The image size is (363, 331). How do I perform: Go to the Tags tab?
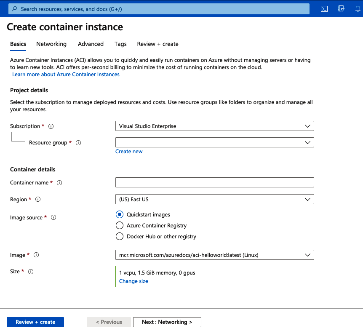point(120,44)
